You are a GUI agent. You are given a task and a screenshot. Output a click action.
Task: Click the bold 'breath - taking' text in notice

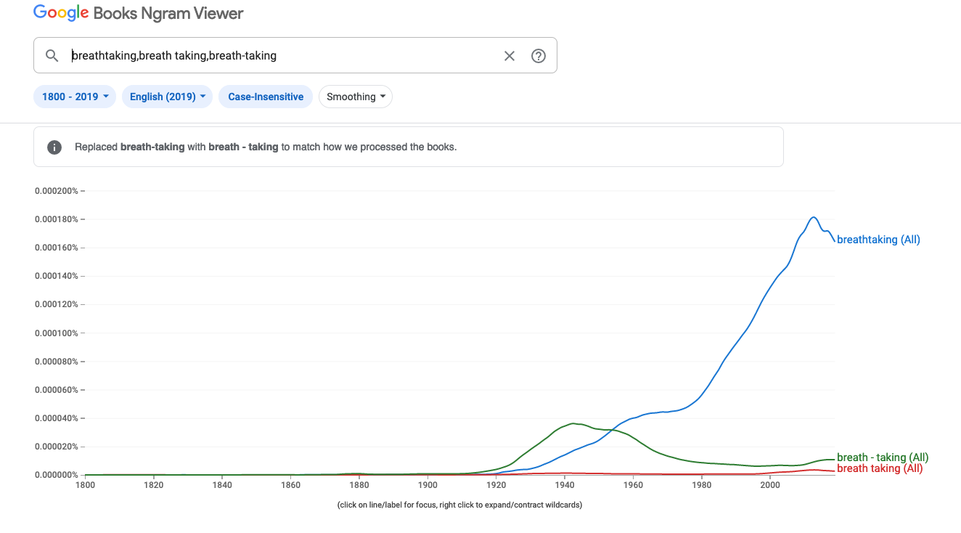(x=243, y=147)
